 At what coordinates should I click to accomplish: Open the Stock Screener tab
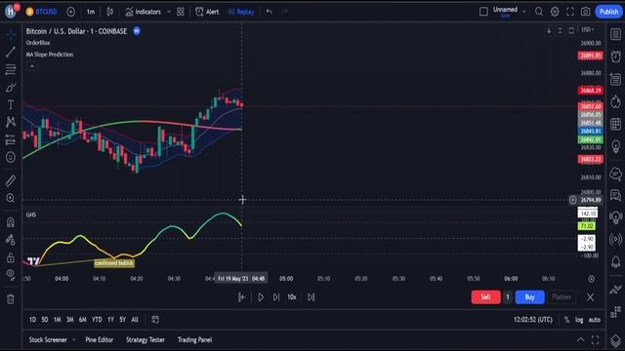pyautogui.click(x=48, y=340)
